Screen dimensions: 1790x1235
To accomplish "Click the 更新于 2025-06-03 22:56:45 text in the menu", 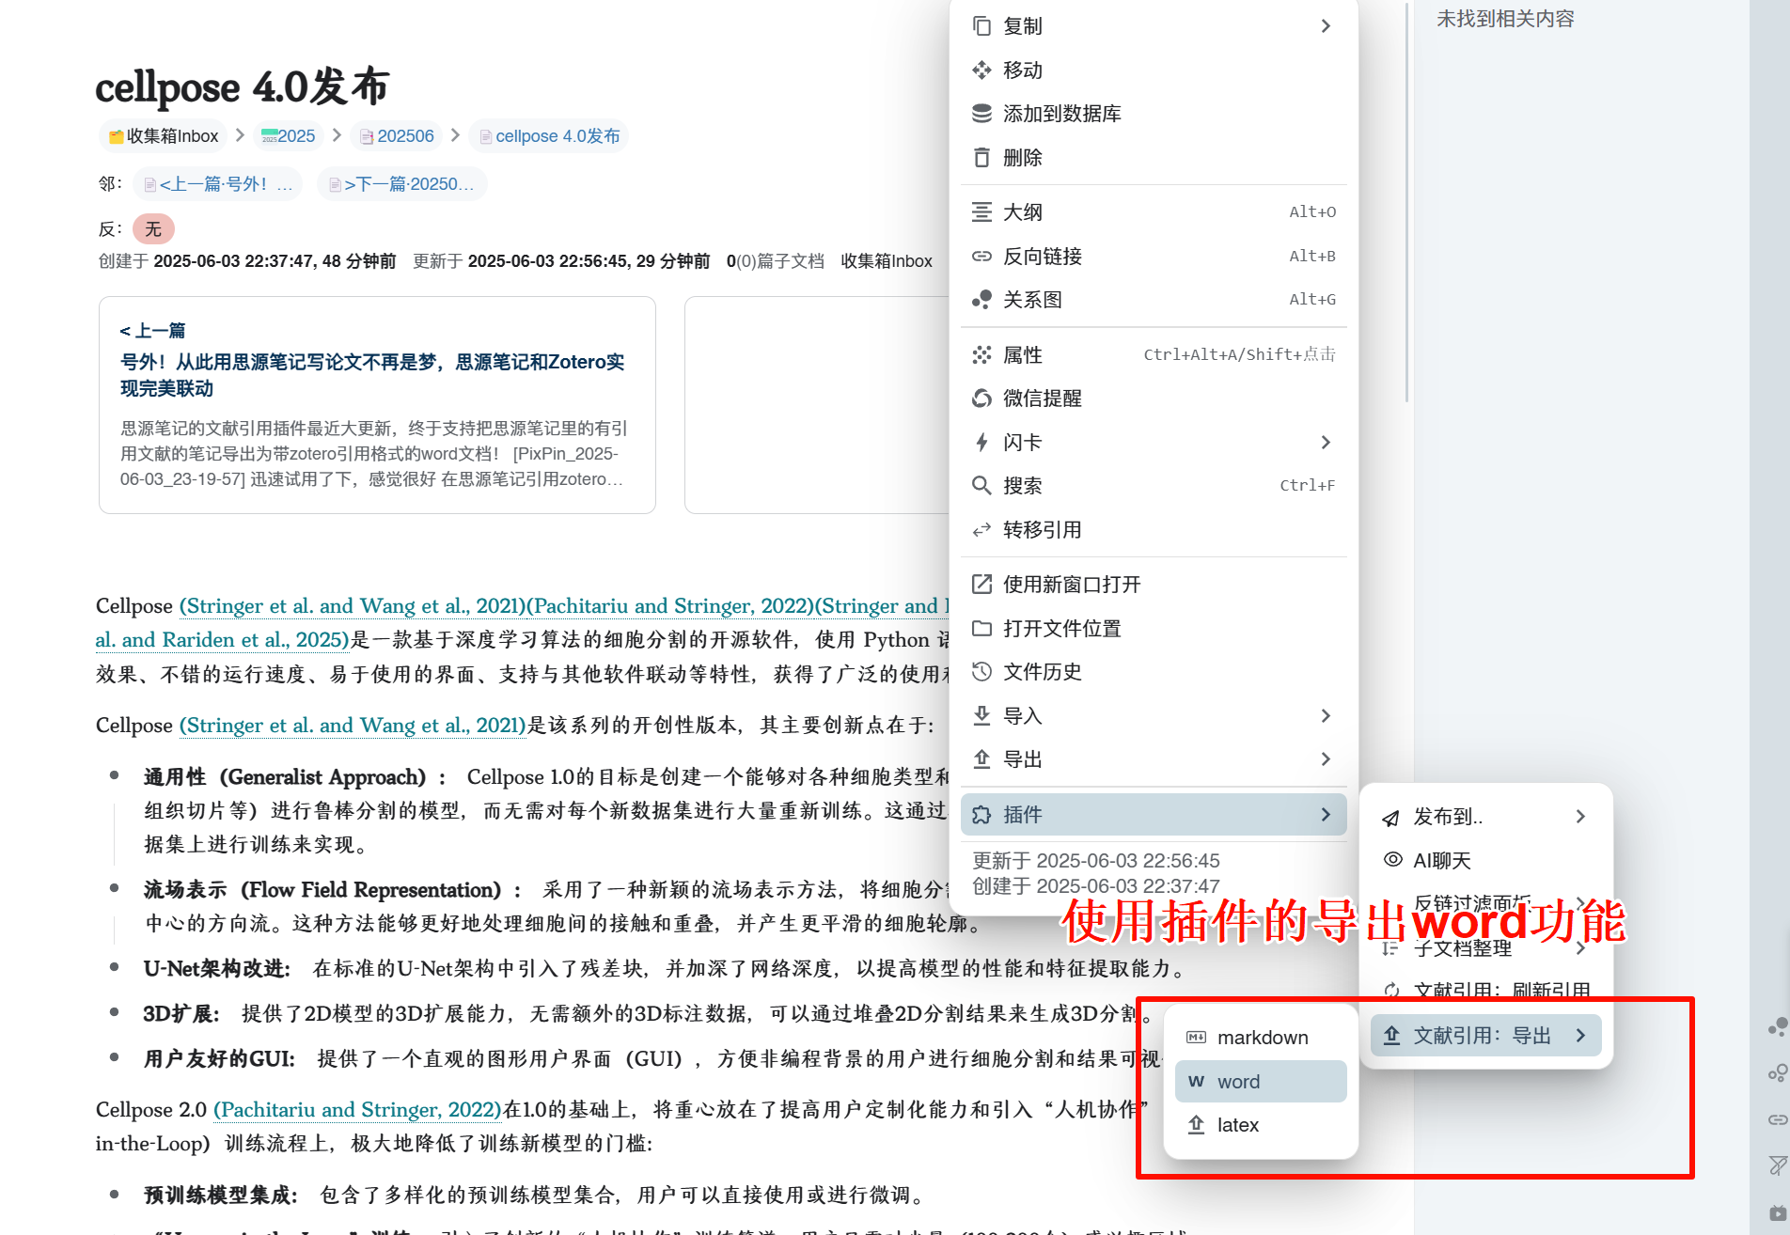I will 1096,861.
